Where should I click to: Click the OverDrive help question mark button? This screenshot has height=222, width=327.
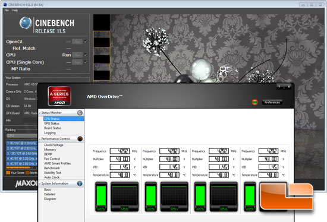point(279,87)
